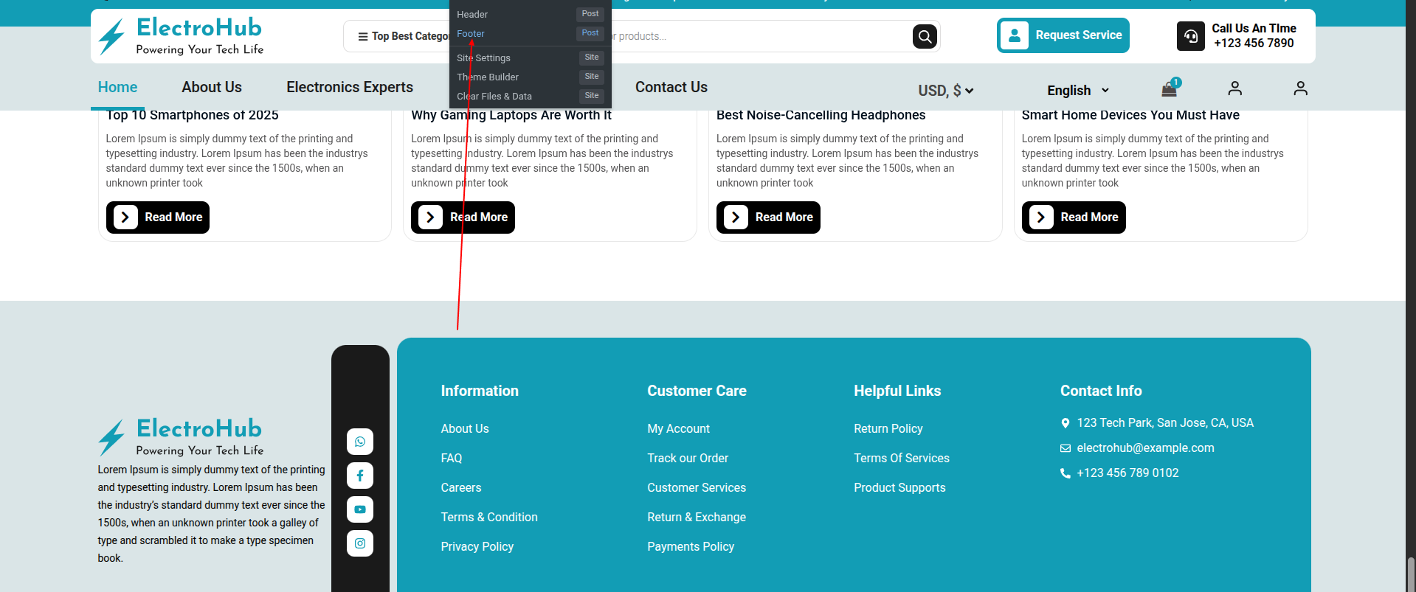Open the Contact Us nav tab
Viewport: 1416px width, 592px height.
pos(671,87)
